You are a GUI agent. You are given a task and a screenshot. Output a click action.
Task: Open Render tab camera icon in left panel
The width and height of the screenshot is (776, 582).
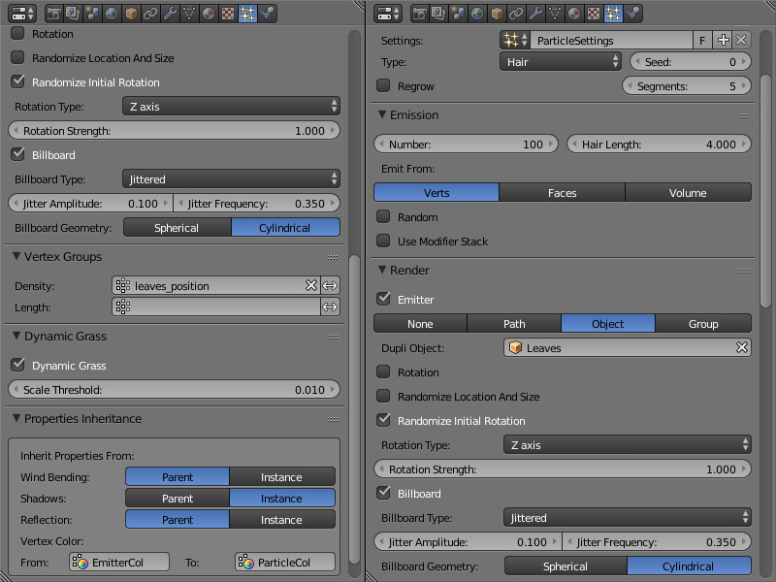click(53, 14)
